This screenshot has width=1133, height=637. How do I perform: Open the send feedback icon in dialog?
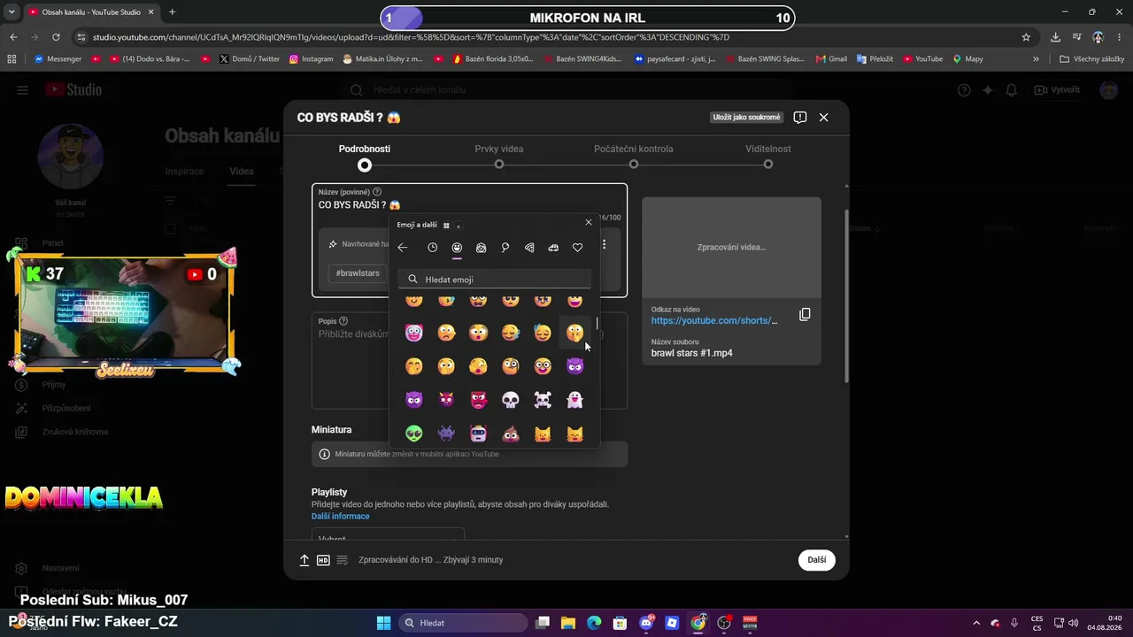tap(799, 118)
